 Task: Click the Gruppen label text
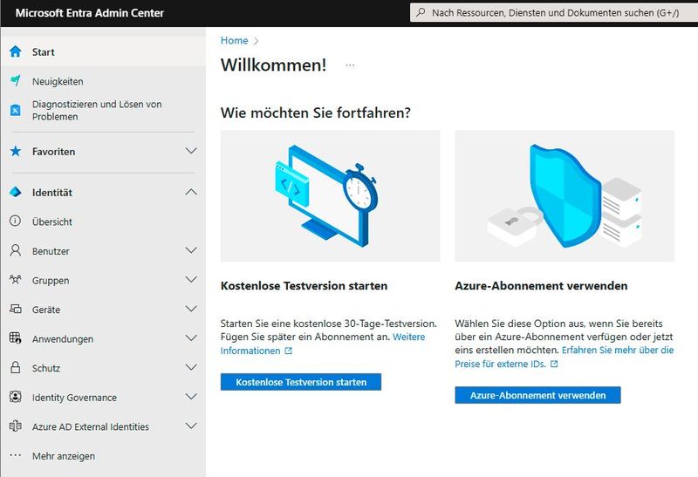[x=51, y=280]
